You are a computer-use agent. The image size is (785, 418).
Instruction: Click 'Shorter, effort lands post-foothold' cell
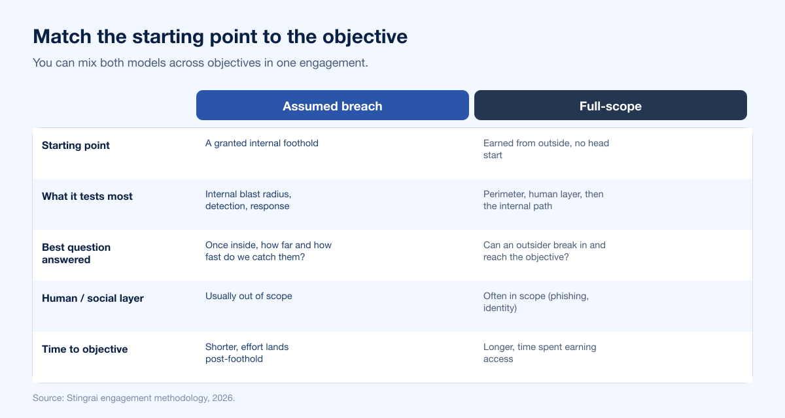pyautogui.click(x=247, y=353)
